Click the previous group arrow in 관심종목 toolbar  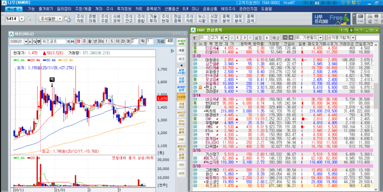(238, 37)
